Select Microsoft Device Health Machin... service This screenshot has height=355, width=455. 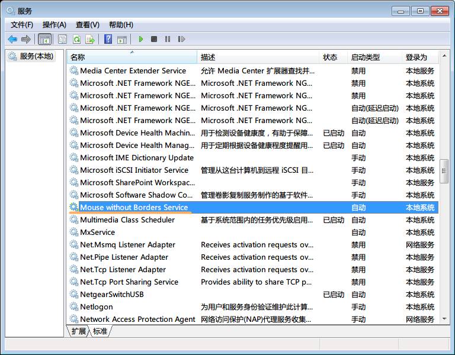point(137,133)
